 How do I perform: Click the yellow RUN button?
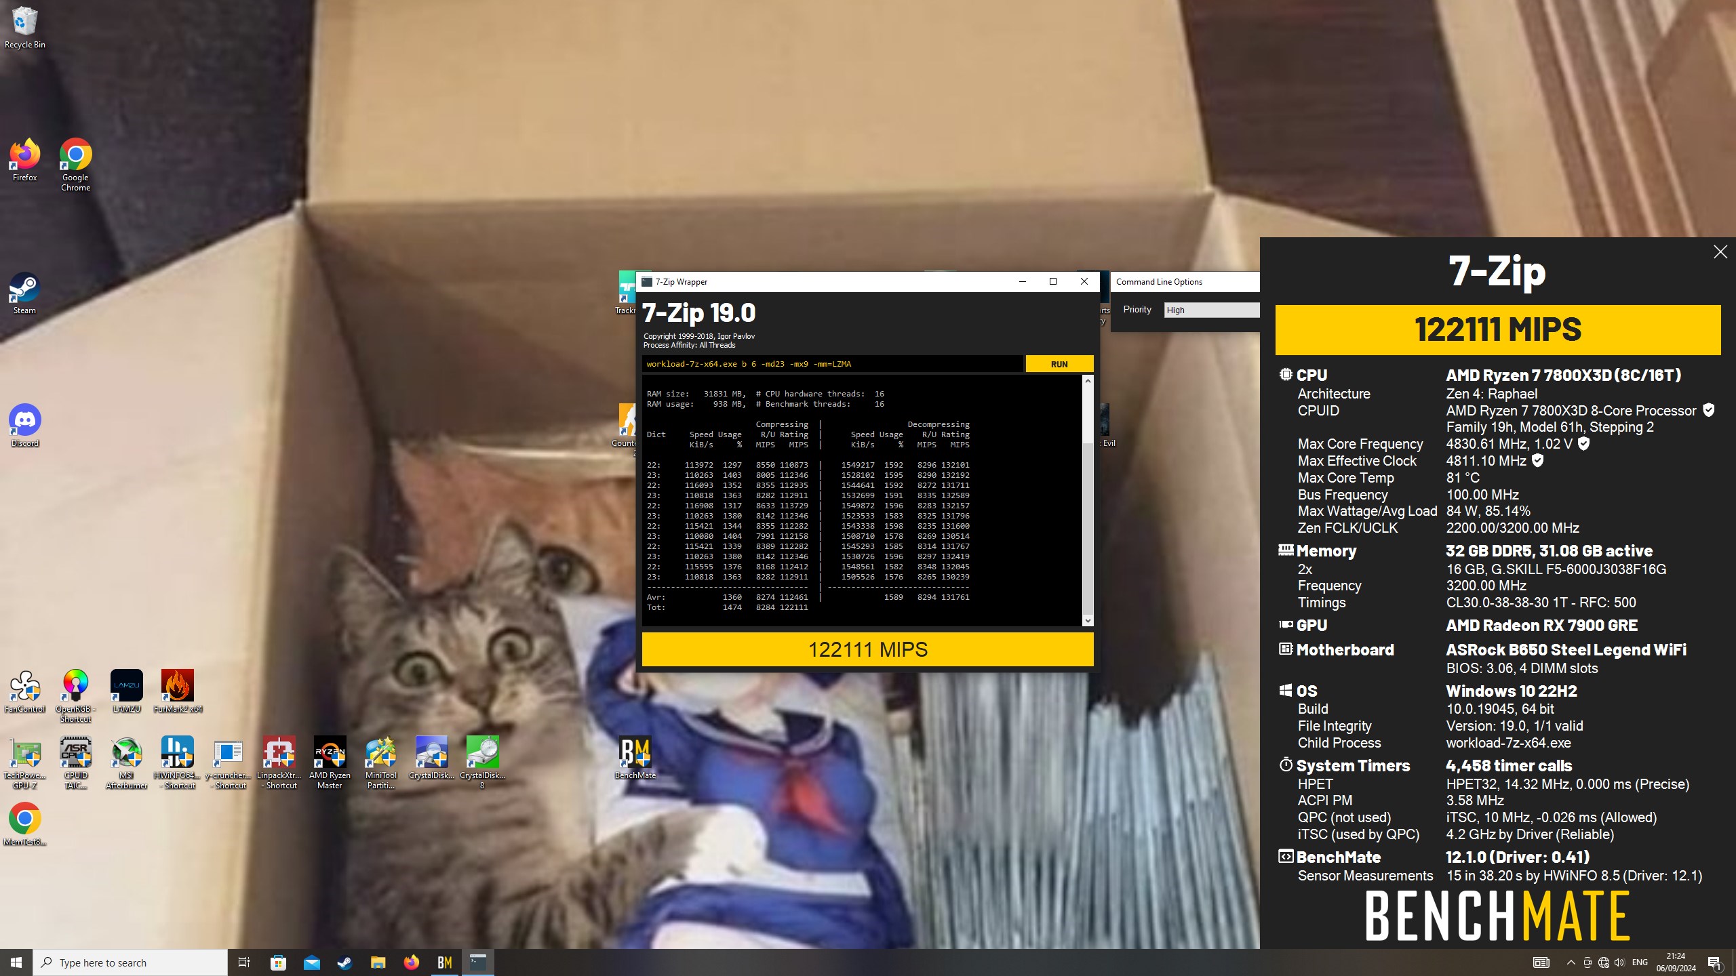point(1059,364)
